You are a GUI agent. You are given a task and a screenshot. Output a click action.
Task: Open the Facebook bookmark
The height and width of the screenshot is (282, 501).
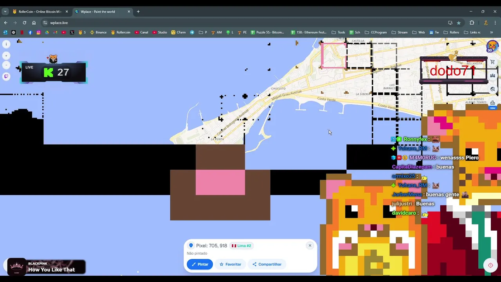click(x=30, y=32)
